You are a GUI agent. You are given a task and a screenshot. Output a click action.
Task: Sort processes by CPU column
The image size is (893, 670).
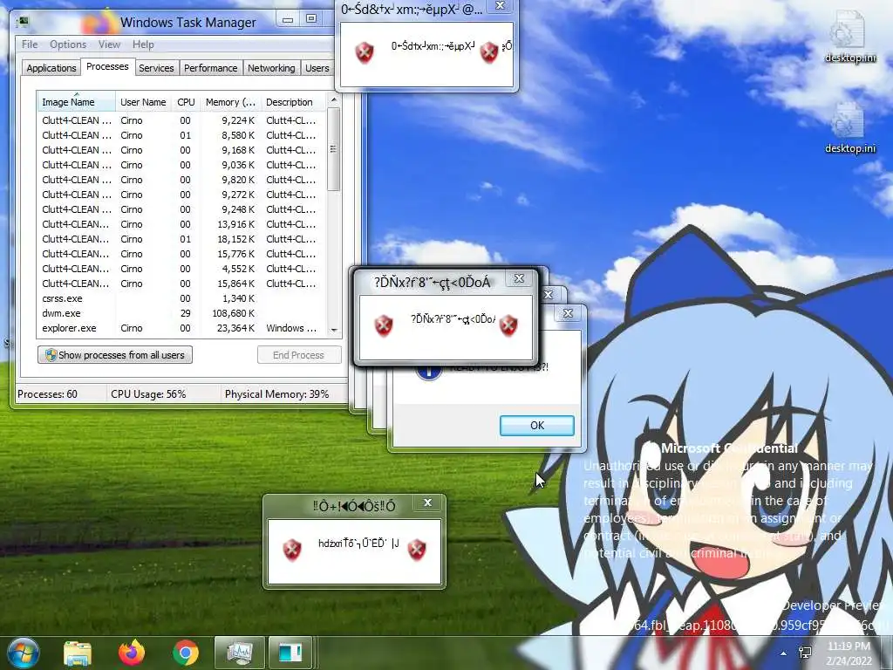point(186,102)
